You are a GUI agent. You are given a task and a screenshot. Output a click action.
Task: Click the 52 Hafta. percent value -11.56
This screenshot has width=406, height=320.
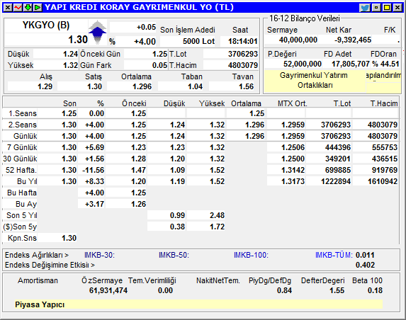(x=94, y=171)
